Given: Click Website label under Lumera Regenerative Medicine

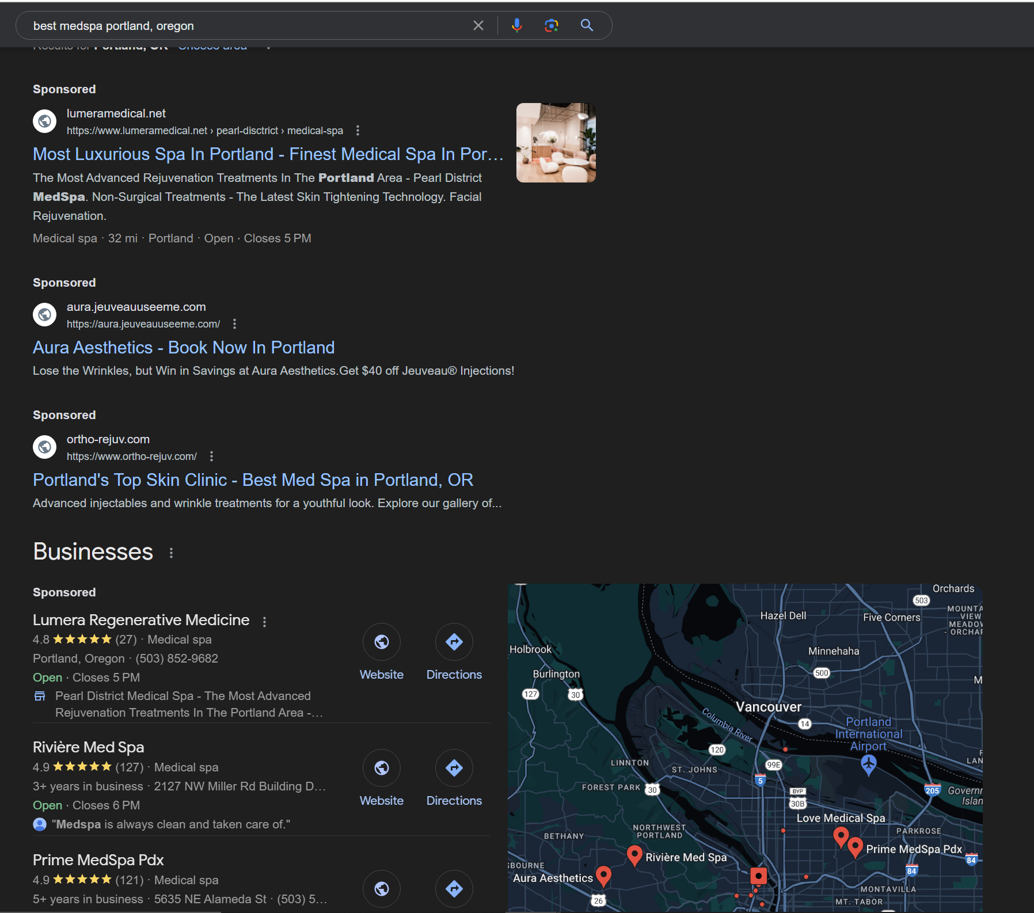Looking at the screenshot, I should (382, 675).
